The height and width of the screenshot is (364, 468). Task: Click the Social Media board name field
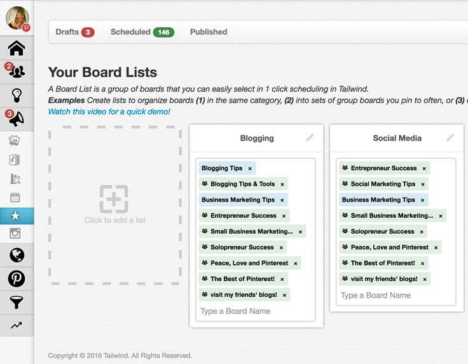[396, 295]
